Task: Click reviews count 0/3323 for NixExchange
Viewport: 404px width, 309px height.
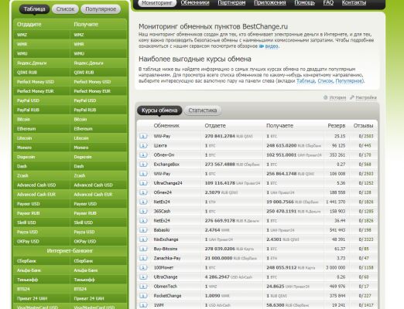Action: click(x=366, y=239)
